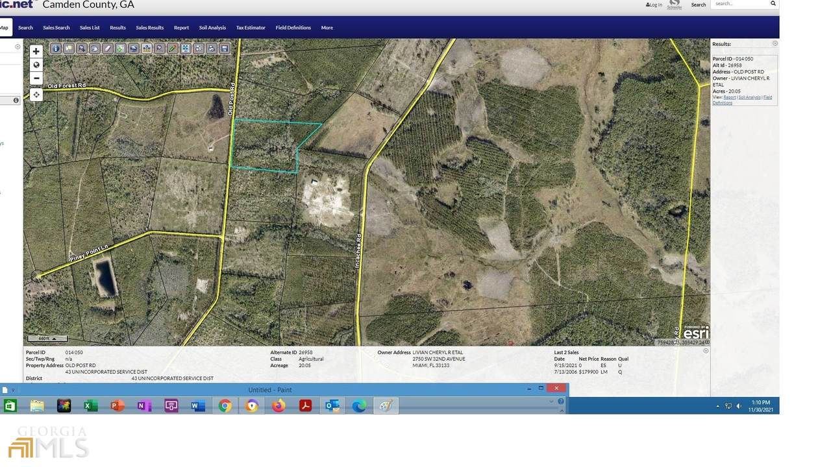Close the Results panel

775,43
